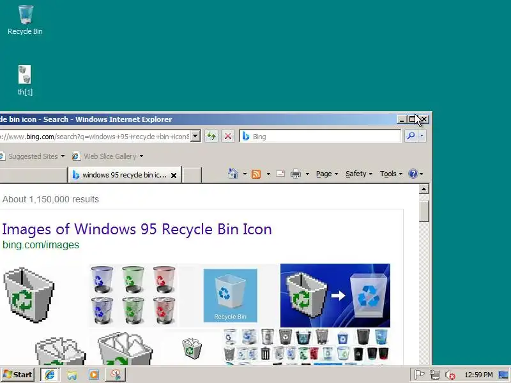Open the Safety menu
Viewport: 511px width, 383px height.
tap(359, 174)
